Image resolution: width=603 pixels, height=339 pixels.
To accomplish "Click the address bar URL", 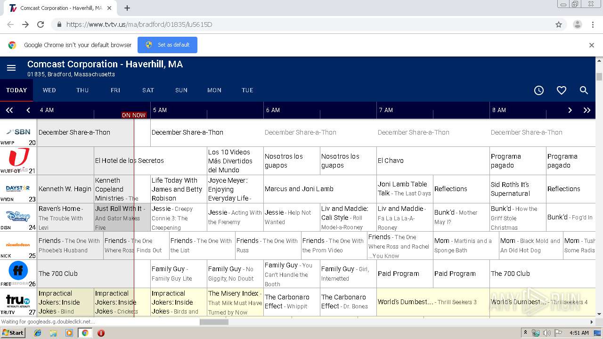I will tap(139, 24).
